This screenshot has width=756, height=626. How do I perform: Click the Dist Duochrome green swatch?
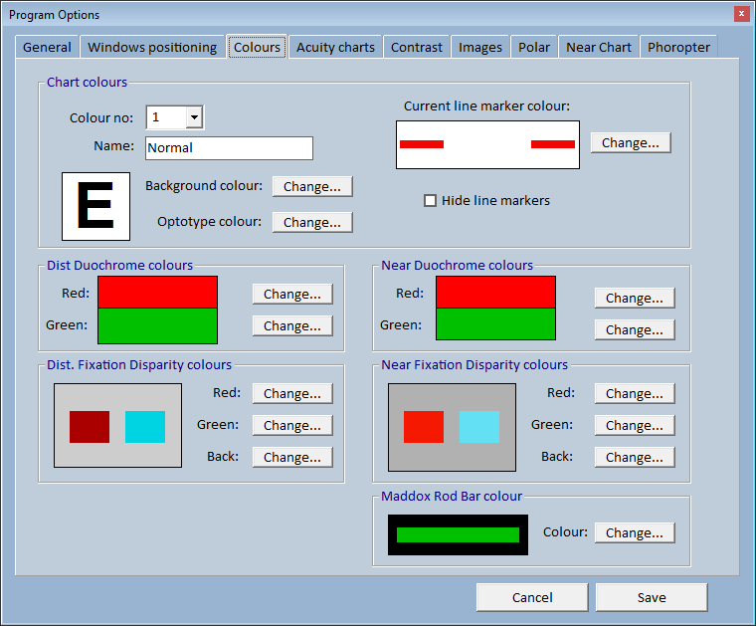point(157,326)
